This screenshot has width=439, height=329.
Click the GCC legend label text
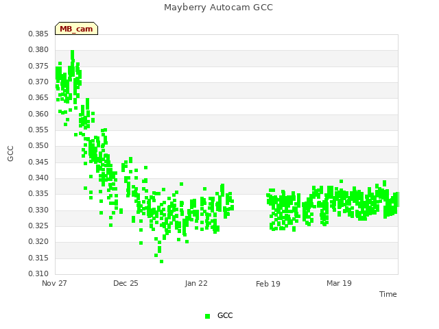pos(225,315)
